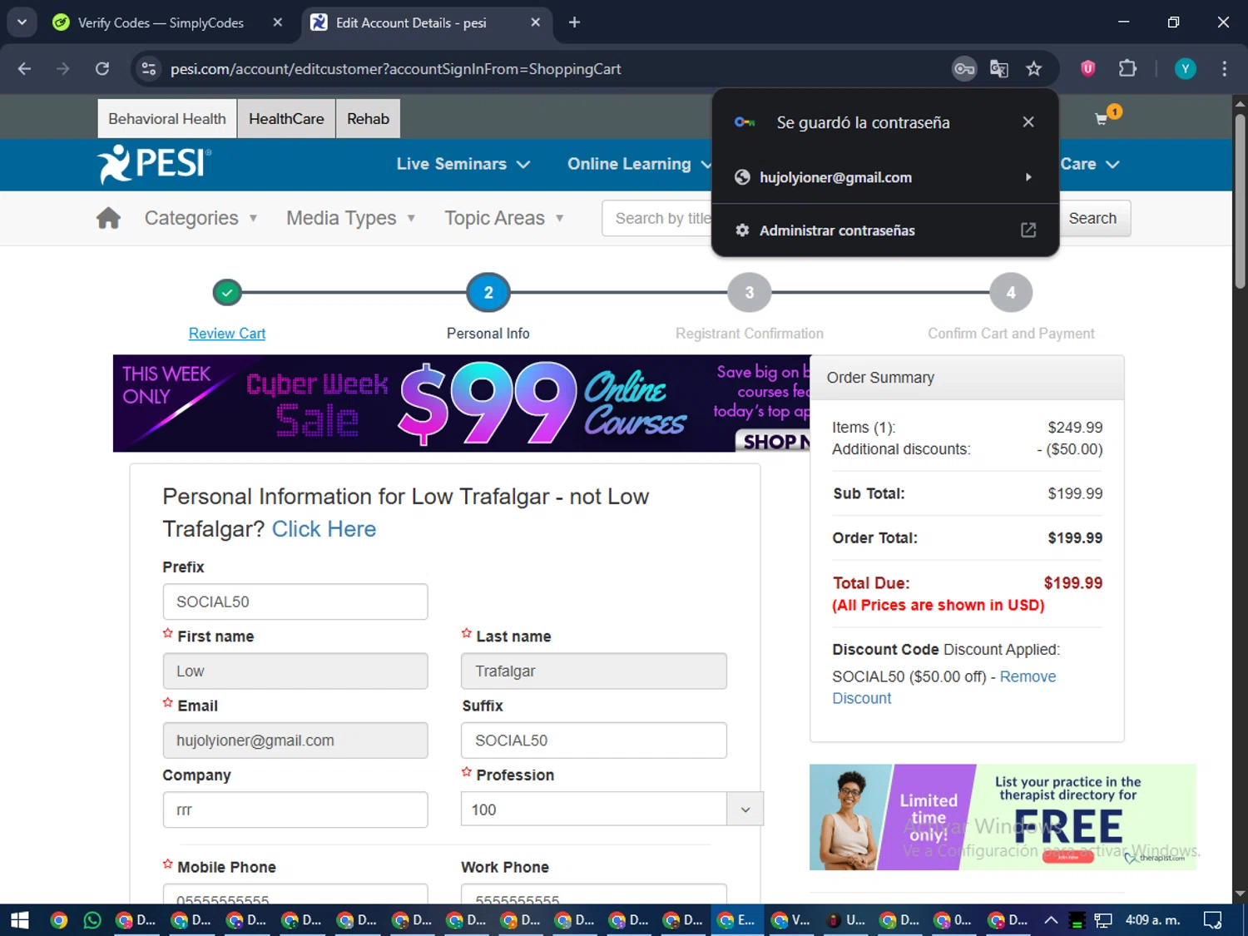Screen dimensions: 1248x936
Task: Switch to the Rehab tab
Action: [x=368, y=119]
